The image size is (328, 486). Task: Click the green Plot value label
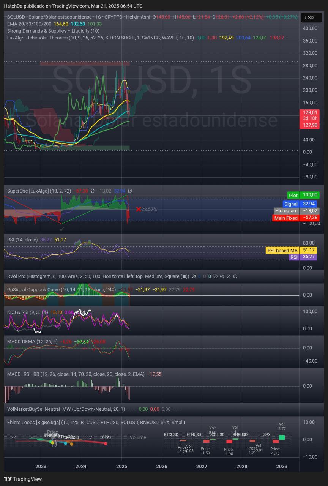(x=293, y=195)
